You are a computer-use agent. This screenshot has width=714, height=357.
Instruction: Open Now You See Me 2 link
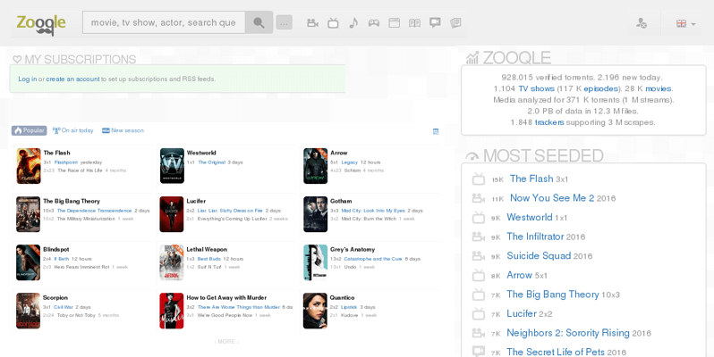coord(552,198)
